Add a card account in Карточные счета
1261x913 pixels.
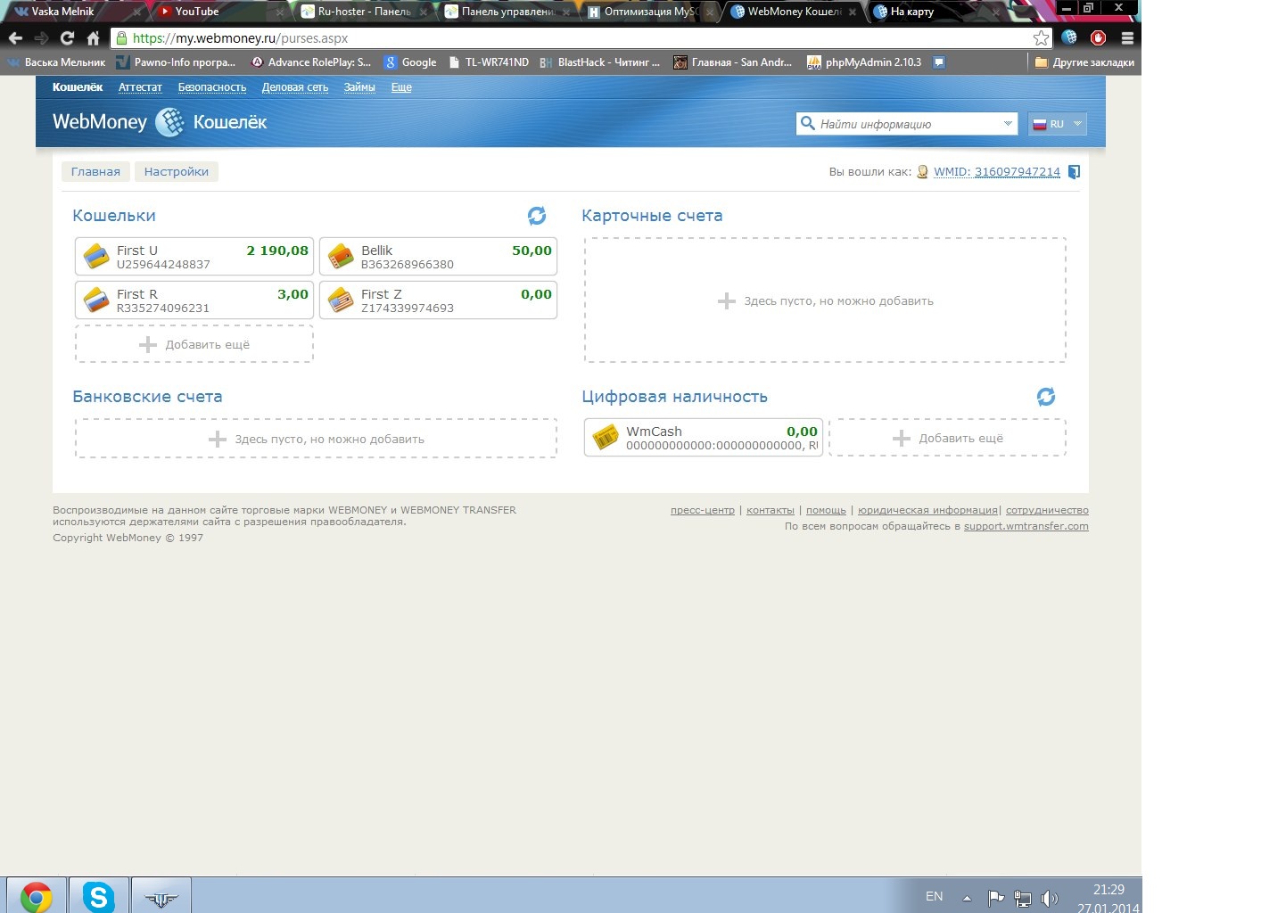pyautogui.click(x=825, y=300)
